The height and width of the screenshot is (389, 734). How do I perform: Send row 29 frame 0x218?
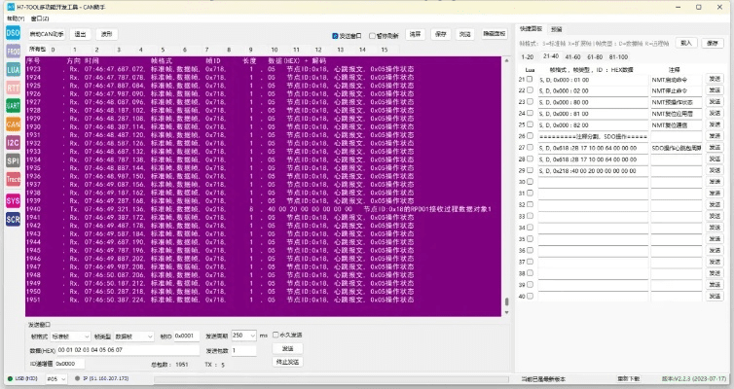pyautogui.click(x=715, y=170)
